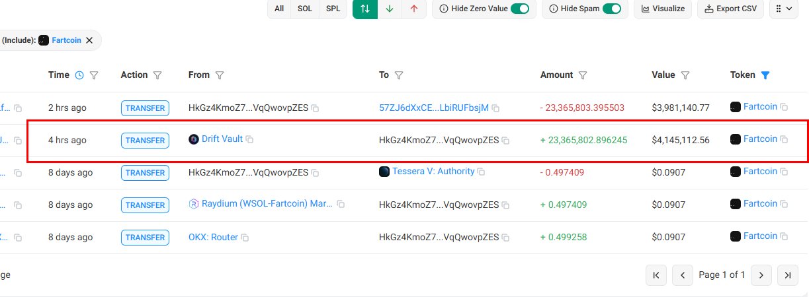Open the Action column filter
Image resolution: width=809 pixels, height=297 pixels.
pos(157,75)
